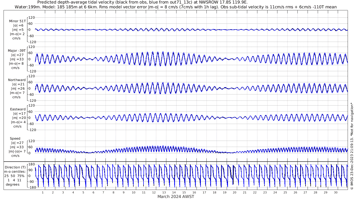The image size is (355, 202).
Task: Select the "|m|-|o|= 7" Speed value
Action: [17, 151]
